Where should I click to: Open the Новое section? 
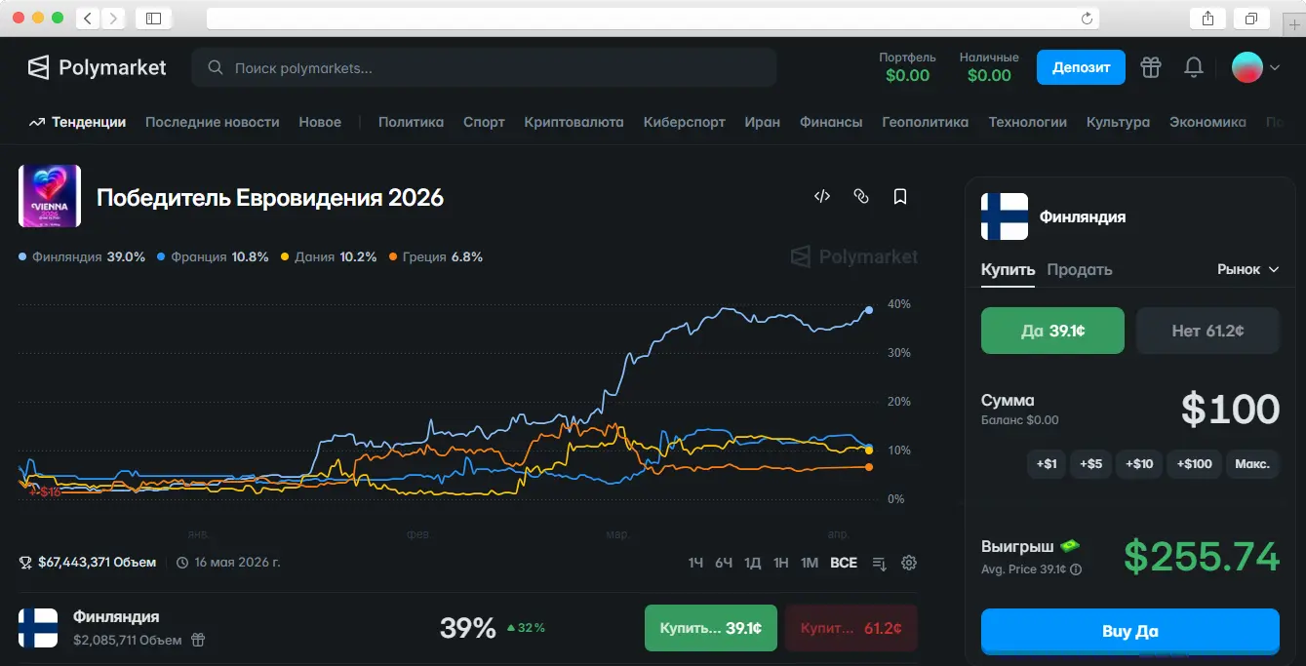point(320,122)
